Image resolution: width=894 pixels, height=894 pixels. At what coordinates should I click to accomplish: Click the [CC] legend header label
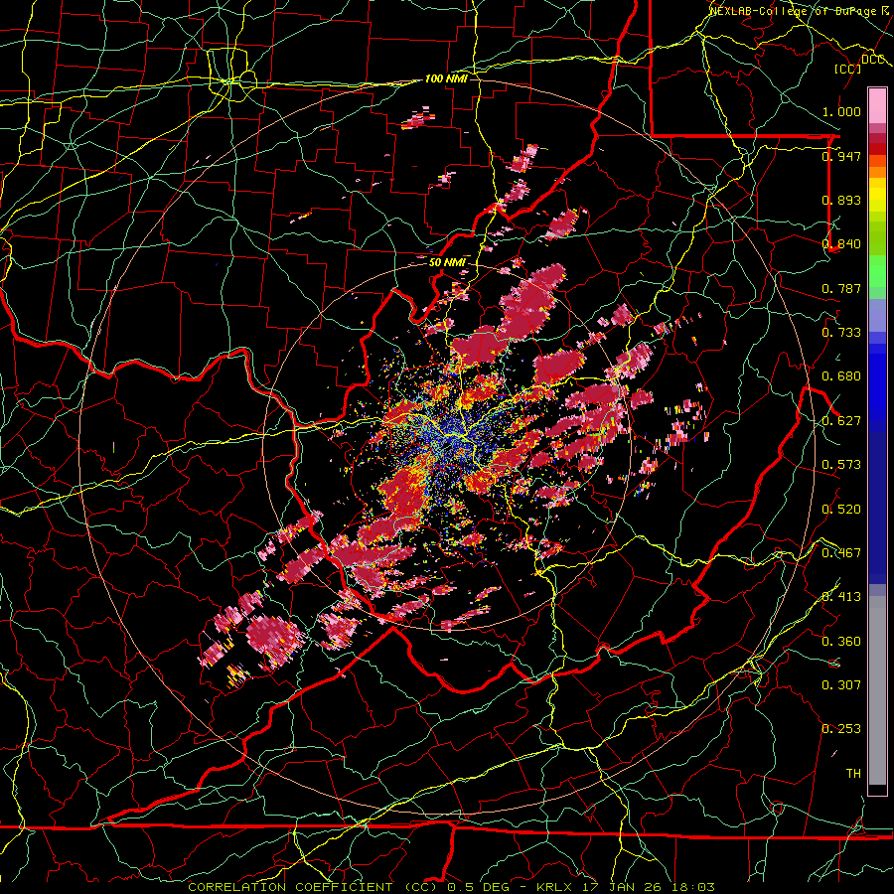[847, 69]
